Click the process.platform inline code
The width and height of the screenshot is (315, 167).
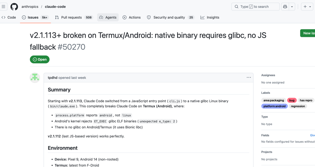tap(70, 115)
